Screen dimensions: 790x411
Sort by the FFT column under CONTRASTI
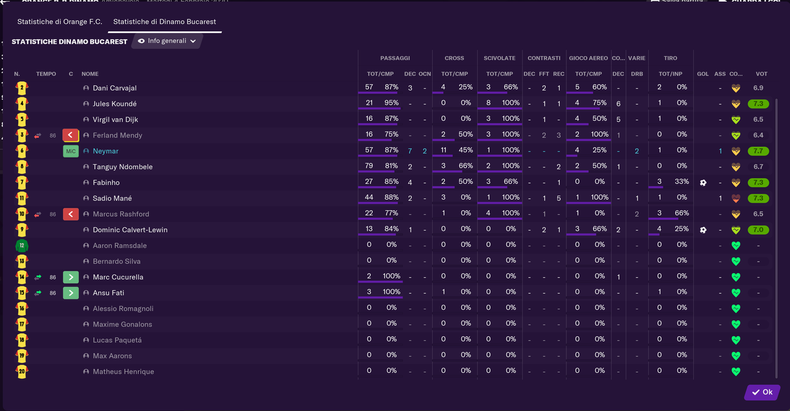[544, 74]
